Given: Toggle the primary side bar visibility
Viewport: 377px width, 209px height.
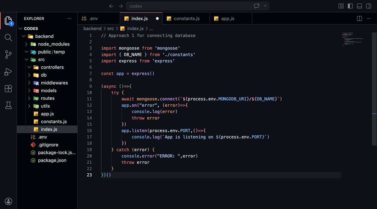Looking at the screenshot, I should [350, 6].
